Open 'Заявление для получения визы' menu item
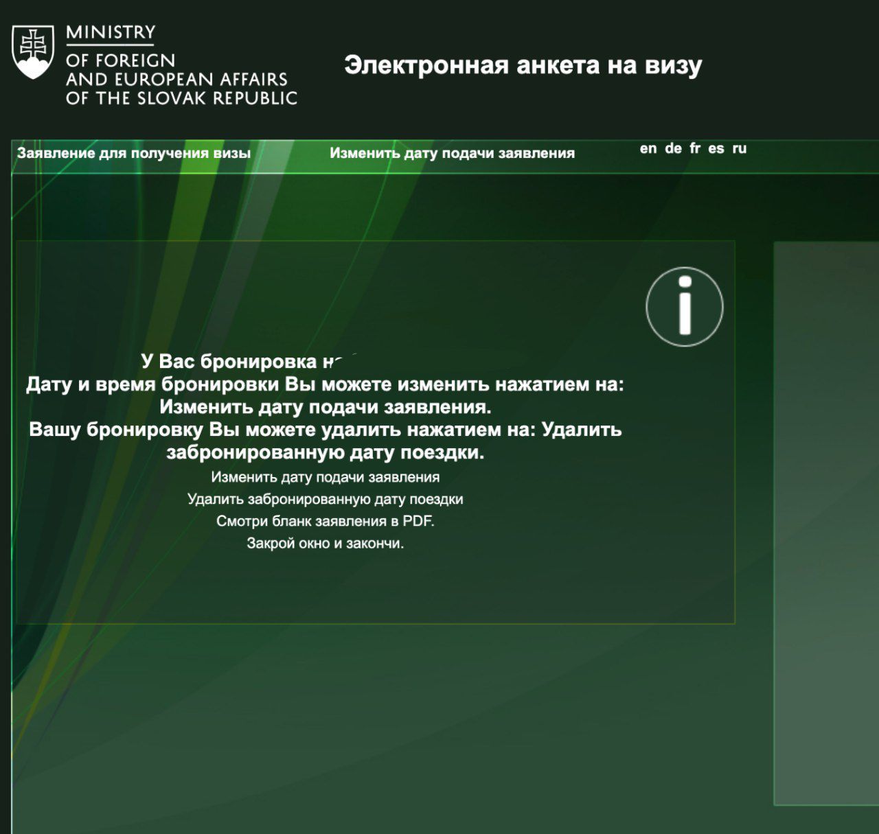This screenshot has width=879, height=834. tap(134, 153)
